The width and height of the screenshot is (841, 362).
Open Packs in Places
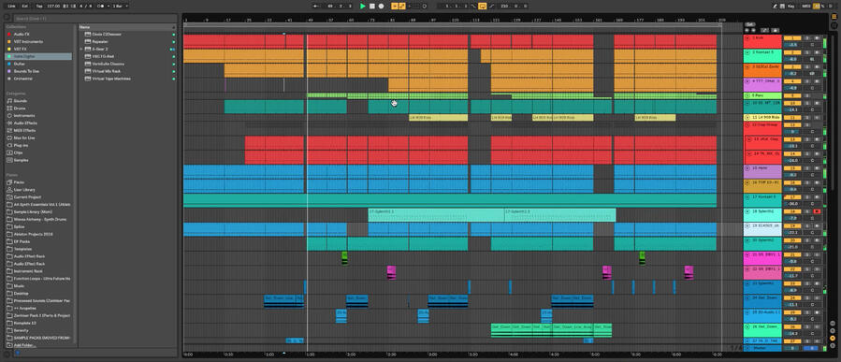point(19,181)
